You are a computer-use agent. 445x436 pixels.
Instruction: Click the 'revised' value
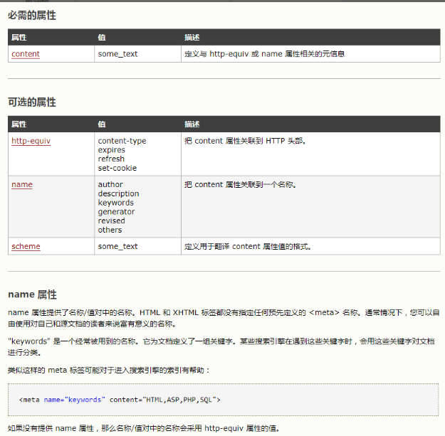[x=111, y=220]
